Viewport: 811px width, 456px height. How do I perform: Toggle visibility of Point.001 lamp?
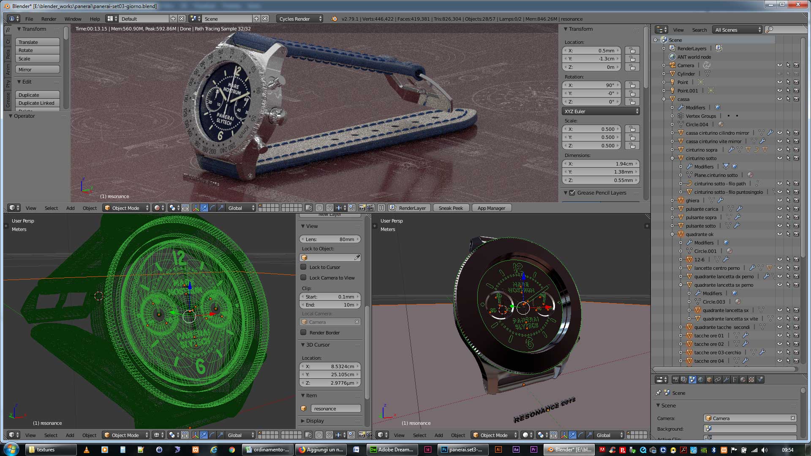(x=780, y=90)
